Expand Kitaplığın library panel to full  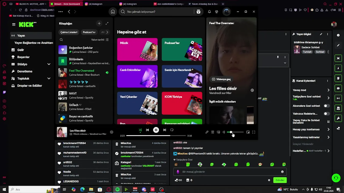[107, 24]
